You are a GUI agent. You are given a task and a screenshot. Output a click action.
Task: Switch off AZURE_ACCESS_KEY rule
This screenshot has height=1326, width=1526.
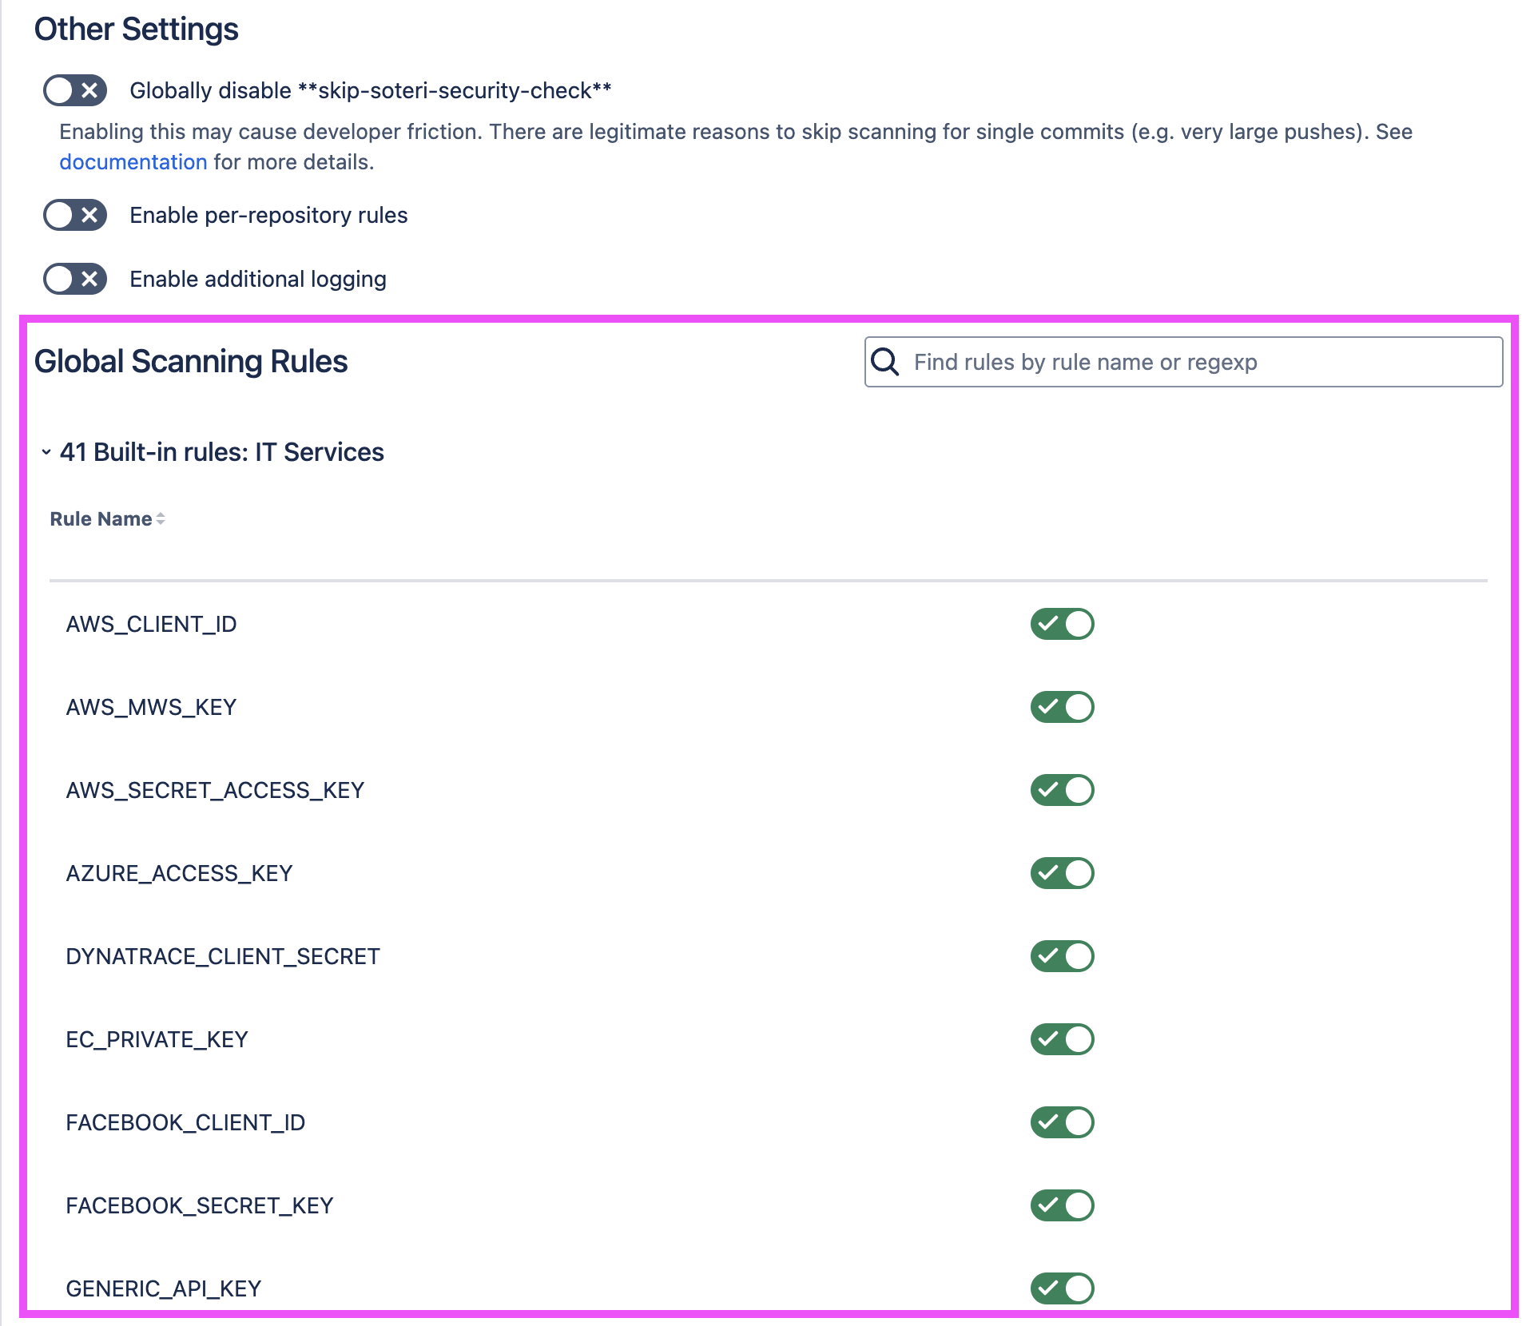coord(1062,873)
